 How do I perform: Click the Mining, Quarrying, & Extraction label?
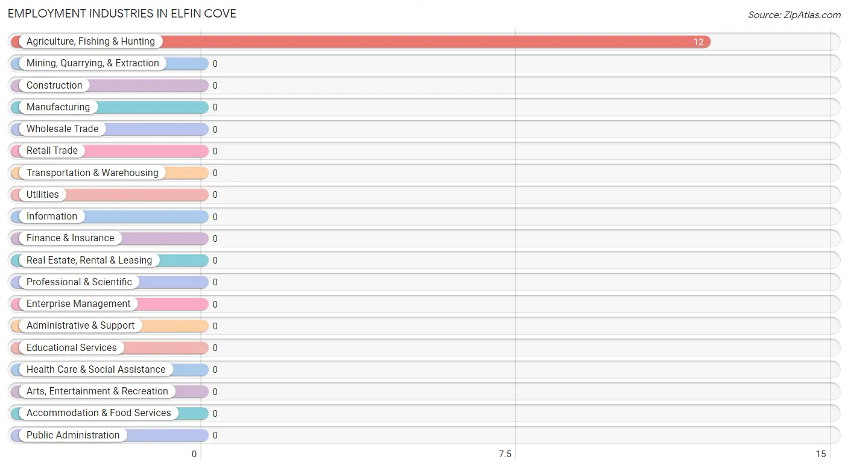[93, 63]
